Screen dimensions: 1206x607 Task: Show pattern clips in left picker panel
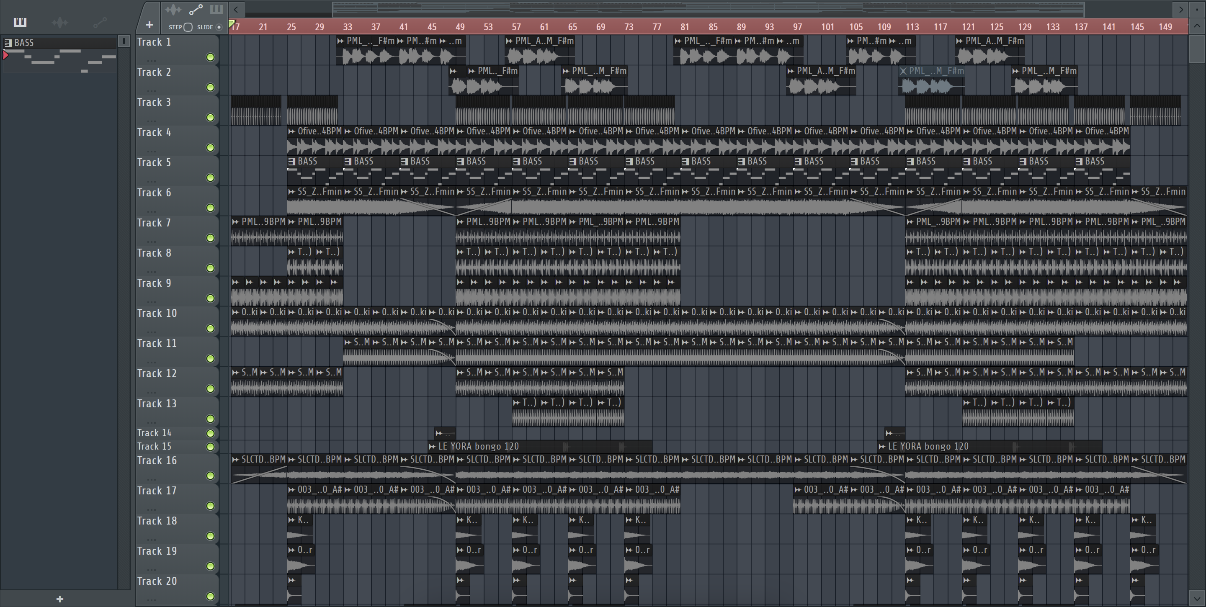[x=20, y=22]
